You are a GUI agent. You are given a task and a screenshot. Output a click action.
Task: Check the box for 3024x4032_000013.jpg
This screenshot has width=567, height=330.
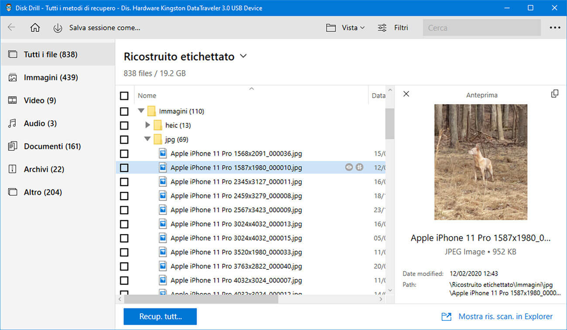124,224
